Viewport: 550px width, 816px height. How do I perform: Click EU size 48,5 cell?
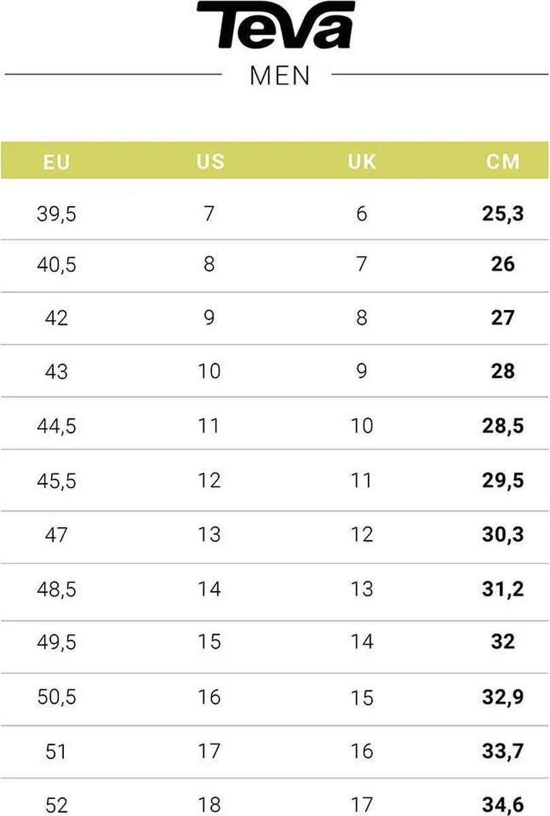(x=56, y=589)
